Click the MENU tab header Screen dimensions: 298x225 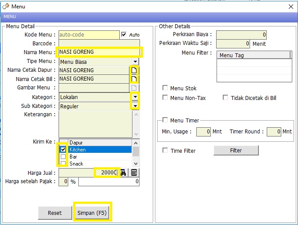10,17
